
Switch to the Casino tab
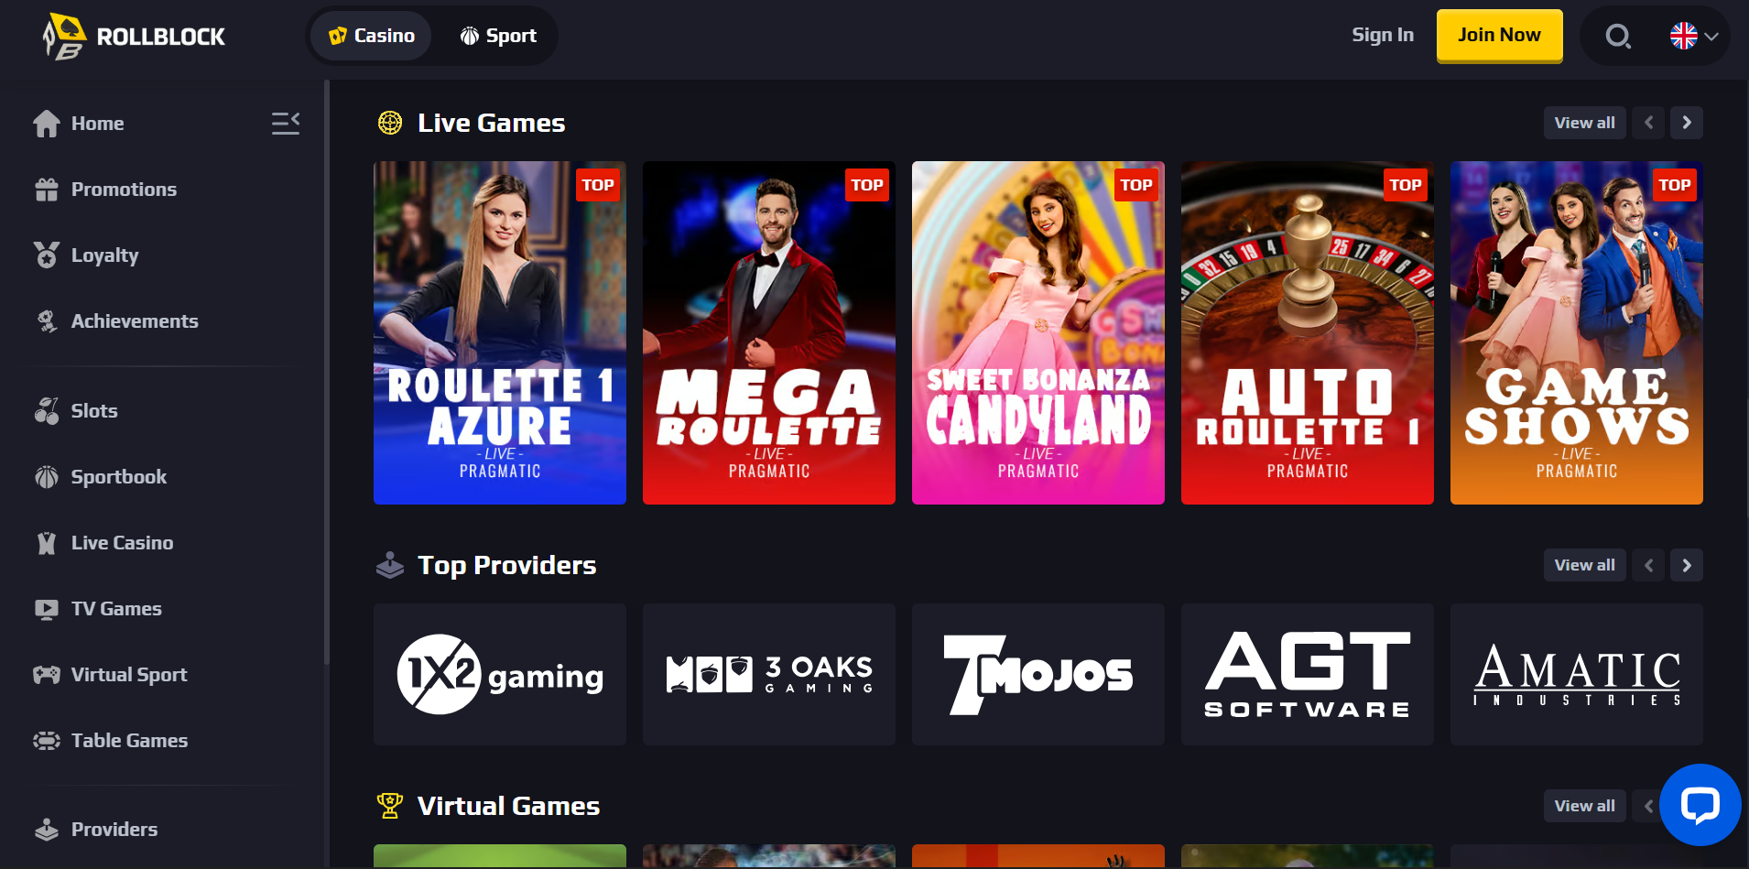pyautogui.click(x=371, y=36)
